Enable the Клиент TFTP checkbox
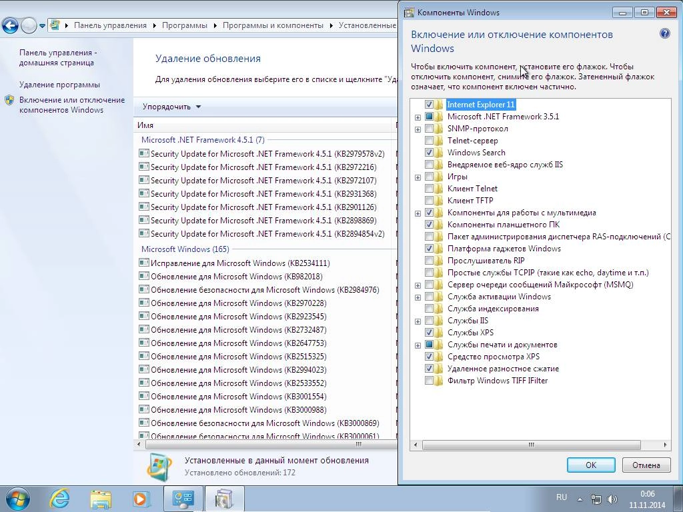Screen dimensions: 683x512 429,201
